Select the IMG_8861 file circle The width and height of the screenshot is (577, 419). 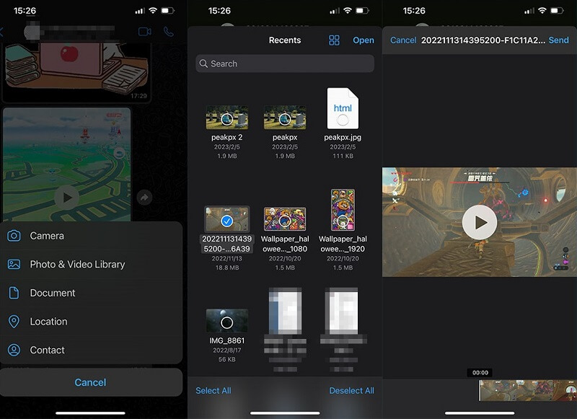[226, 322]
